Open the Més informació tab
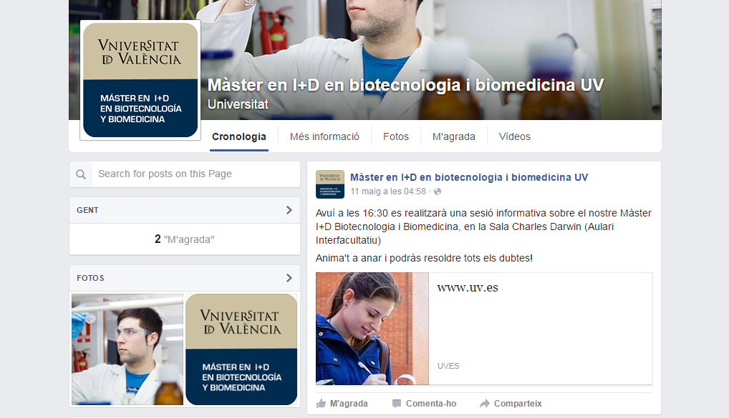This screenshot has width=729, height=418. 324,137
